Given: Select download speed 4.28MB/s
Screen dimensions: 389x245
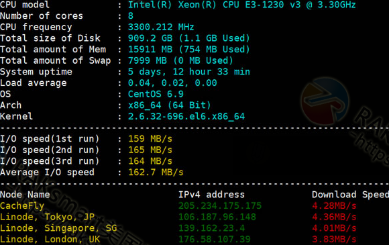Looking at the screenshot, I should (x=334, y=206).
